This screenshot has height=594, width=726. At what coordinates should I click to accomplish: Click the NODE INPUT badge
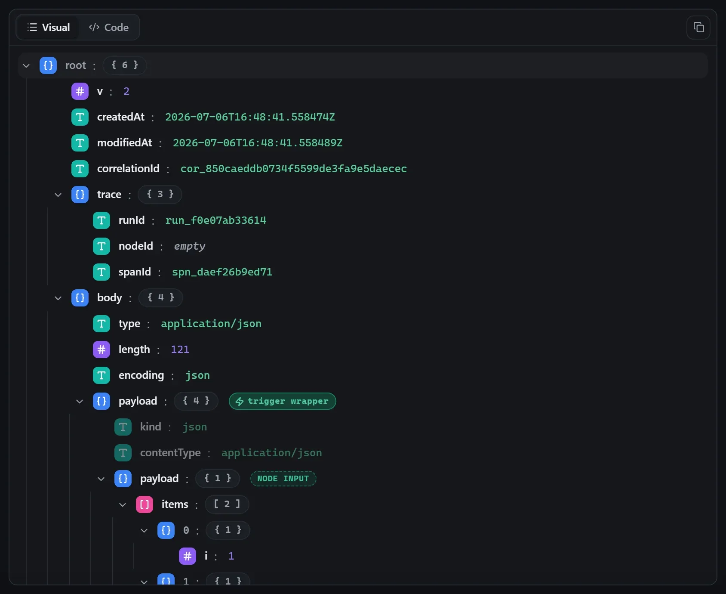click(x=283, y=479)
